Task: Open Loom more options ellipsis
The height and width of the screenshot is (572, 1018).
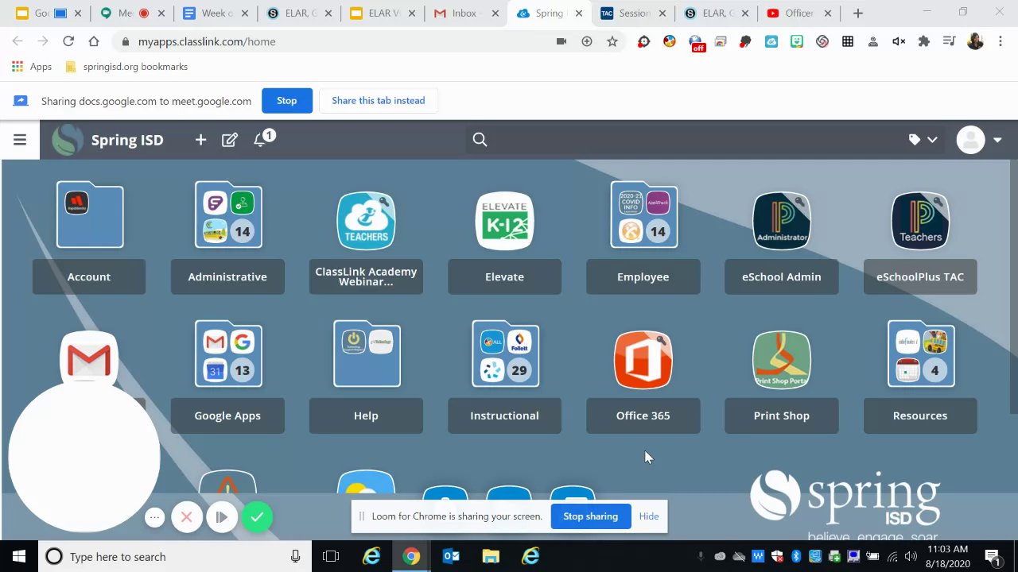Action: point(154,517)
